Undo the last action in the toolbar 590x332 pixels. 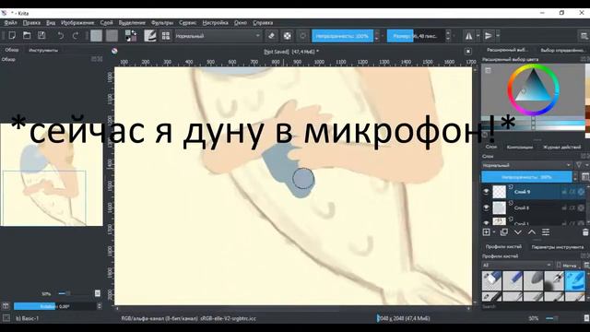61,36
